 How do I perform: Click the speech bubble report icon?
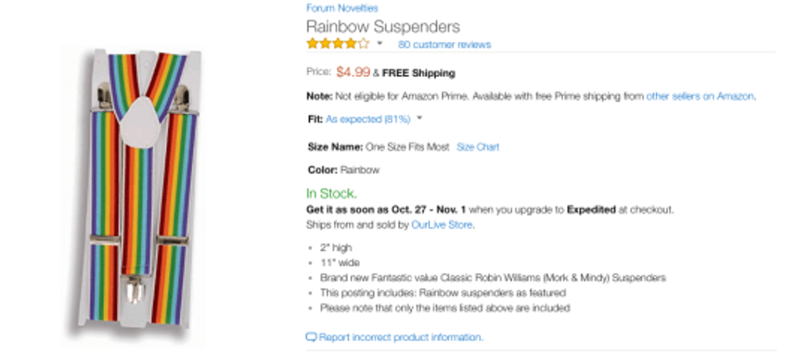[x=311, y=337]
